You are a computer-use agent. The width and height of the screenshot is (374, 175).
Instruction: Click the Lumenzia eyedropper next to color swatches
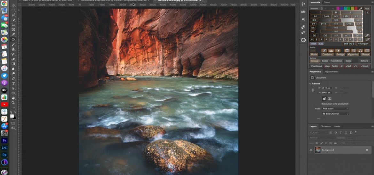pos(361,8)
